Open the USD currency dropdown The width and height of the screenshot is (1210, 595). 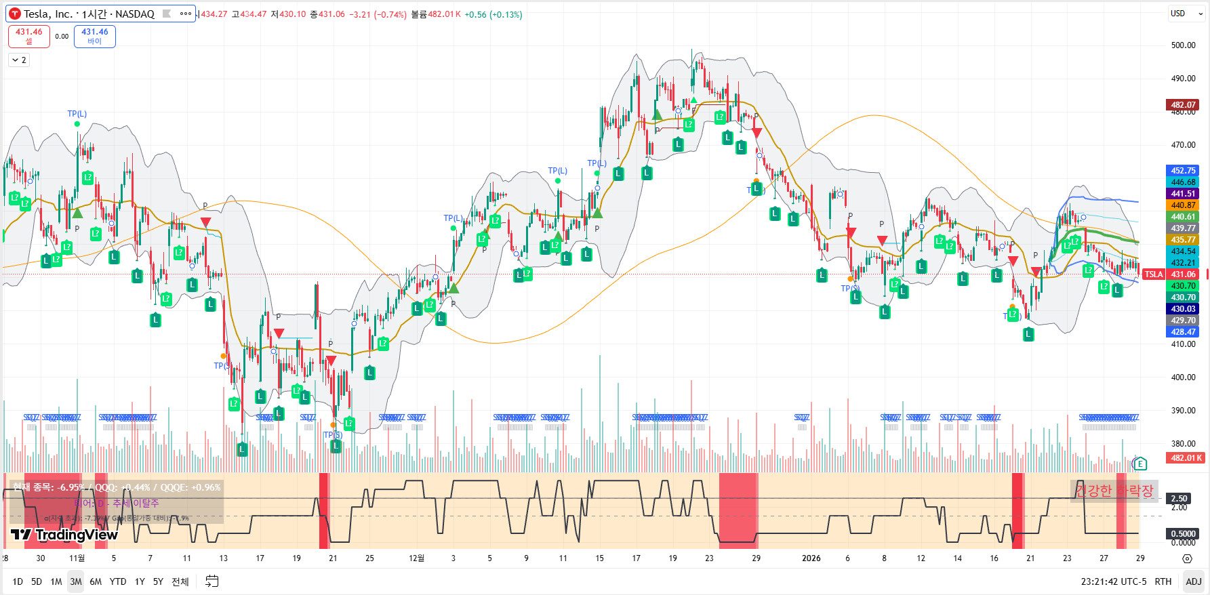pyautogui.click(x=1178, y=14)
